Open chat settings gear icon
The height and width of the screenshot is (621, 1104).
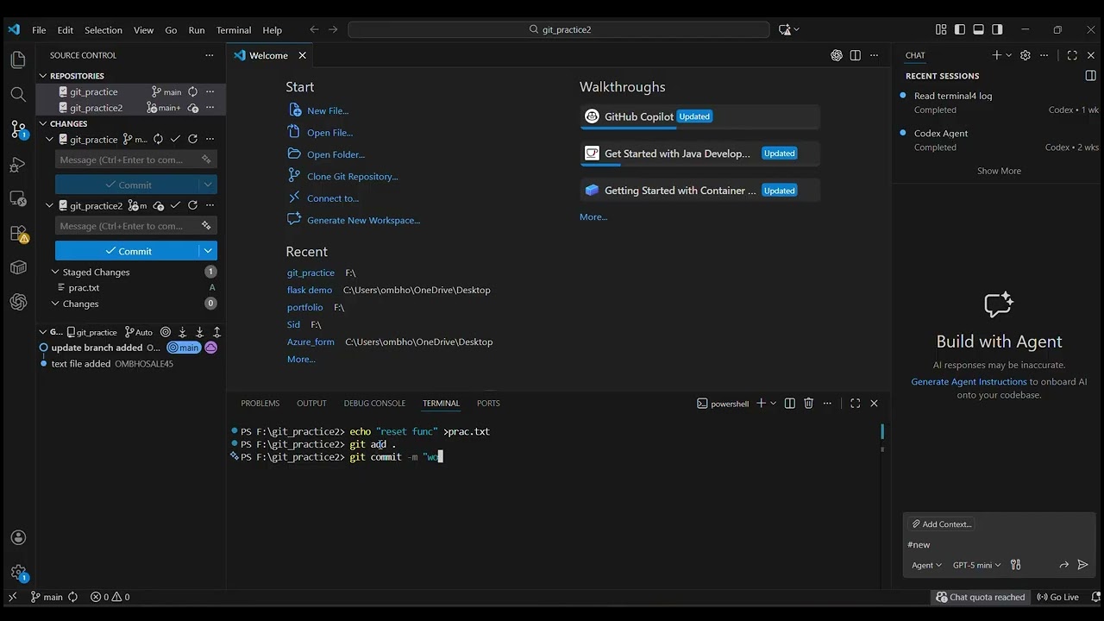point(1025,55)
